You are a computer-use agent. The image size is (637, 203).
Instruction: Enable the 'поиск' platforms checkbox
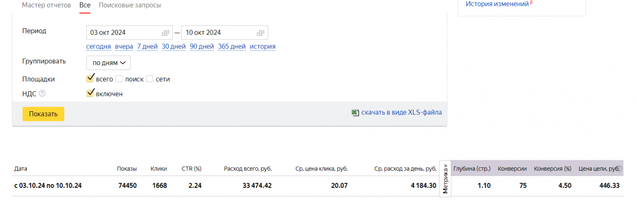pyautogui.click(x=119, y=79)
